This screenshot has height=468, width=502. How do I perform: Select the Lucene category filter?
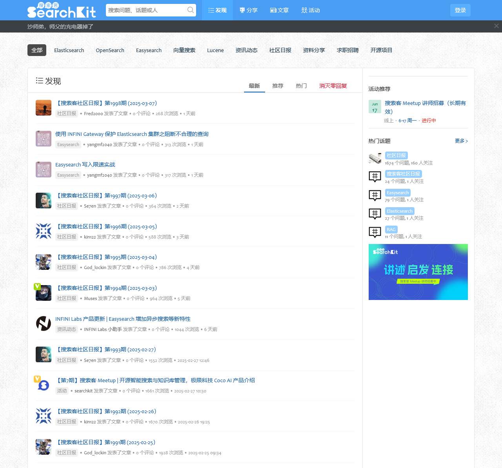[215, 50]
